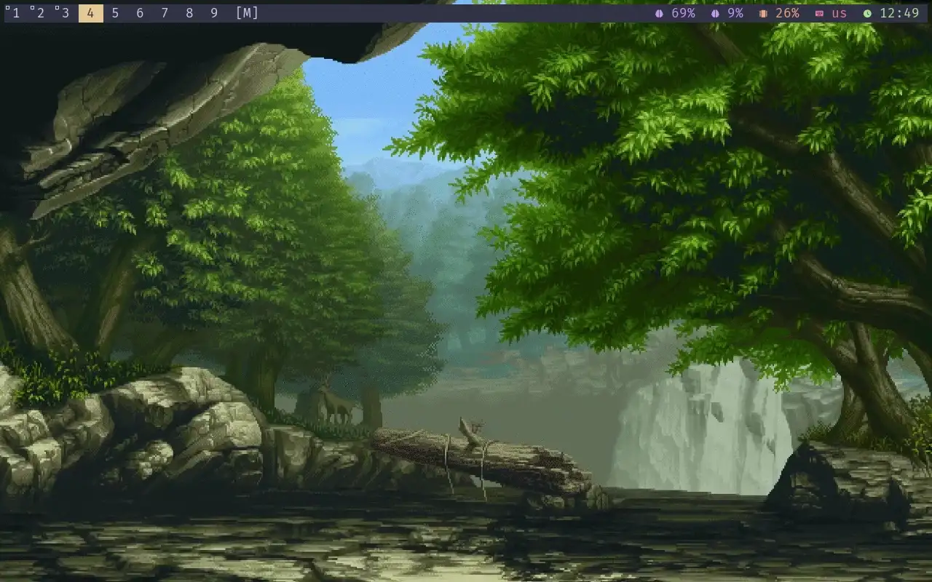Switch to workspace 7
Screen dimensions: 932x582
(165, 13)
